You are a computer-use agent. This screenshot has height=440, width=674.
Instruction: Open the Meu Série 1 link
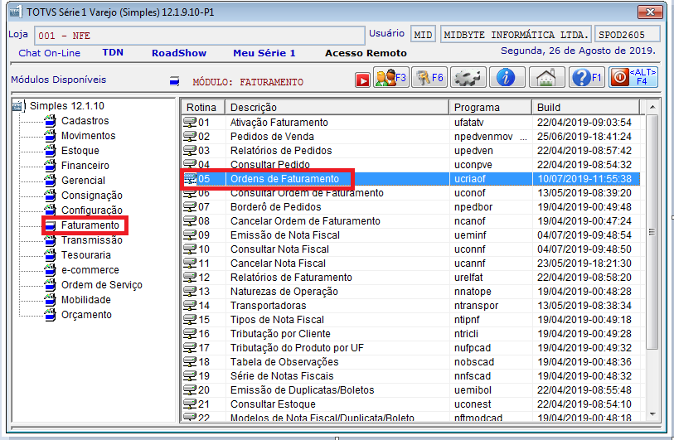(x=264, y=53)
